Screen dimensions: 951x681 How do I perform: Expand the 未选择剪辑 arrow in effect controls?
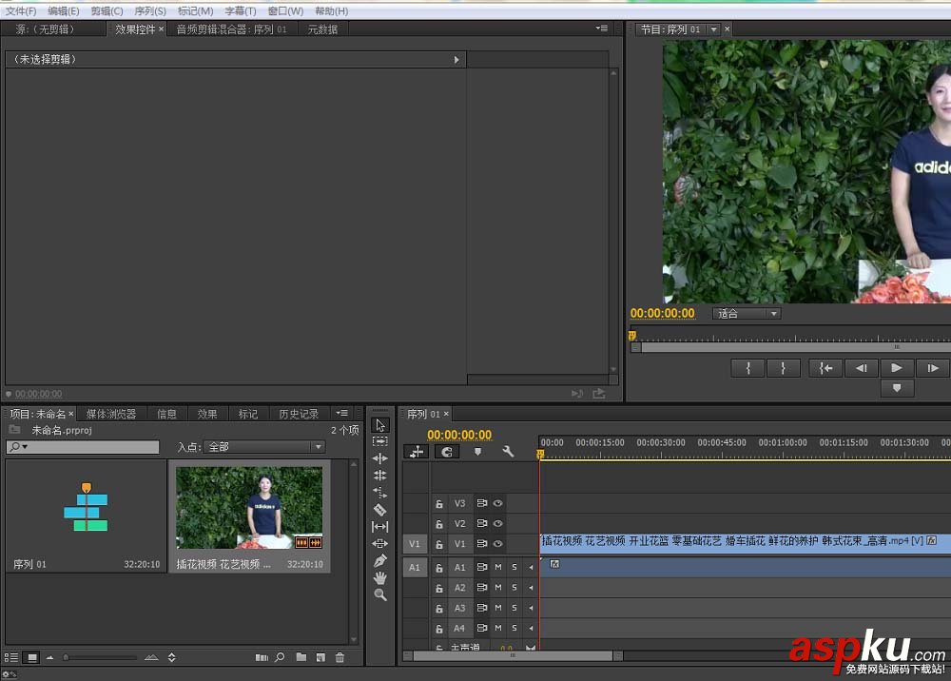tap(456, 59)
